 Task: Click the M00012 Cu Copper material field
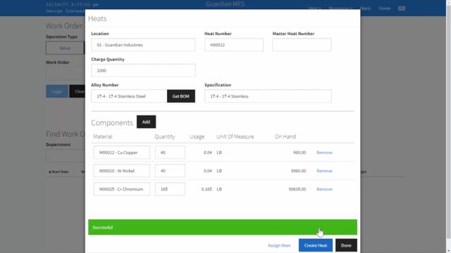(x=122, y=153)
